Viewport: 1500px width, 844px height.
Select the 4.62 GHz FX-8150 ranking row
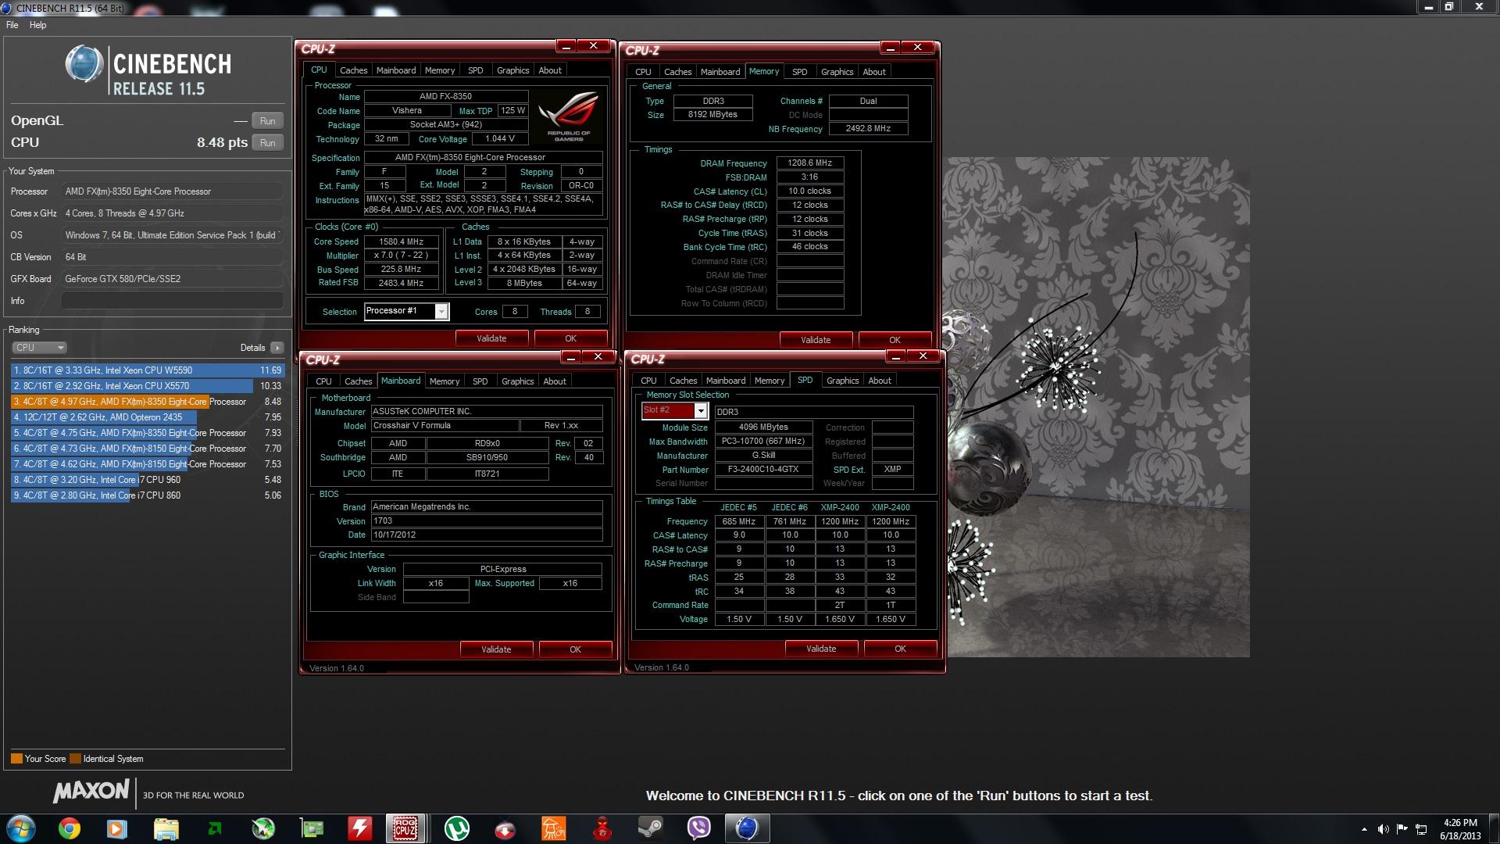[x=148, y=464]
